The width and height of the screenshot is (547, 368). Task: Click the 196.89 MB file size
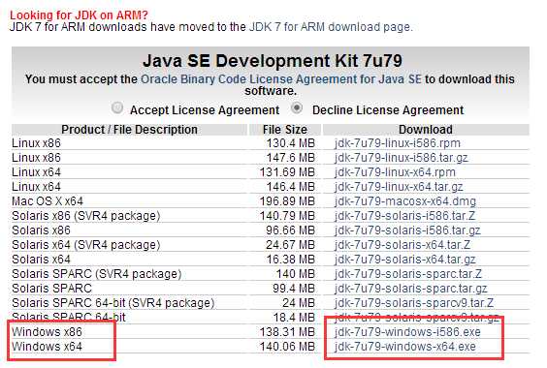click(287, 201)
